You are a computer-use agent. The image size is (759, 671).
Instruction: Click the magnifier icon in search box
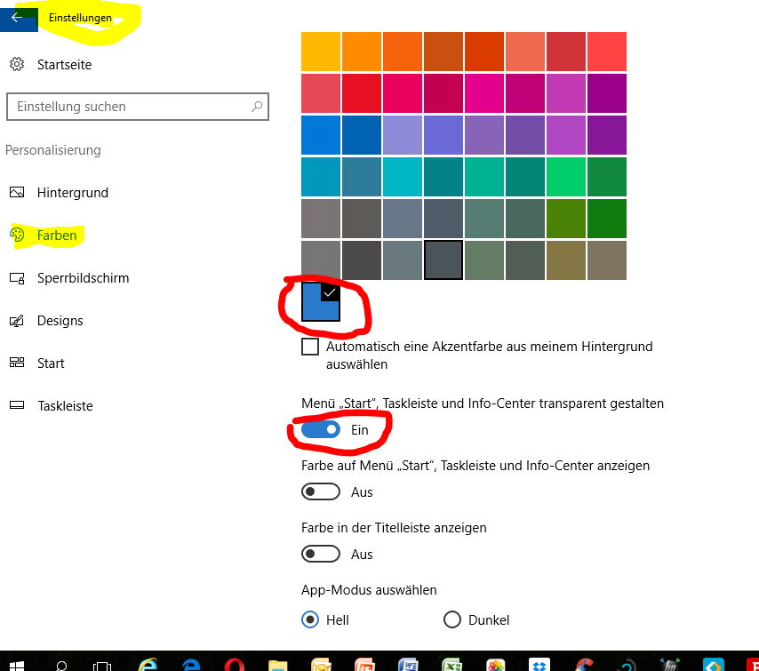click(x=257, y=106)
